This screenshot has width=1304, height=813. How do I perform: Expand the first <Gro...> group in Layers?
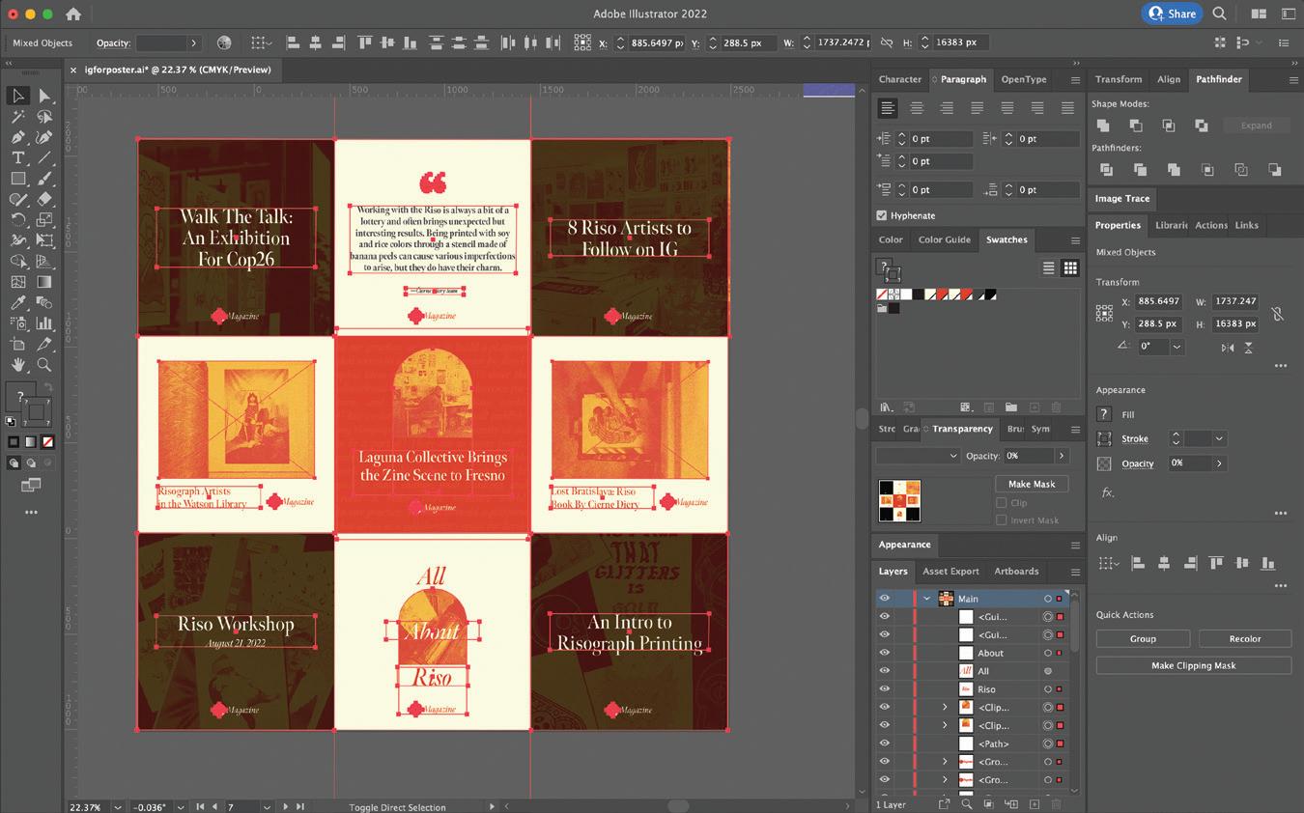(x=945, y=762)
